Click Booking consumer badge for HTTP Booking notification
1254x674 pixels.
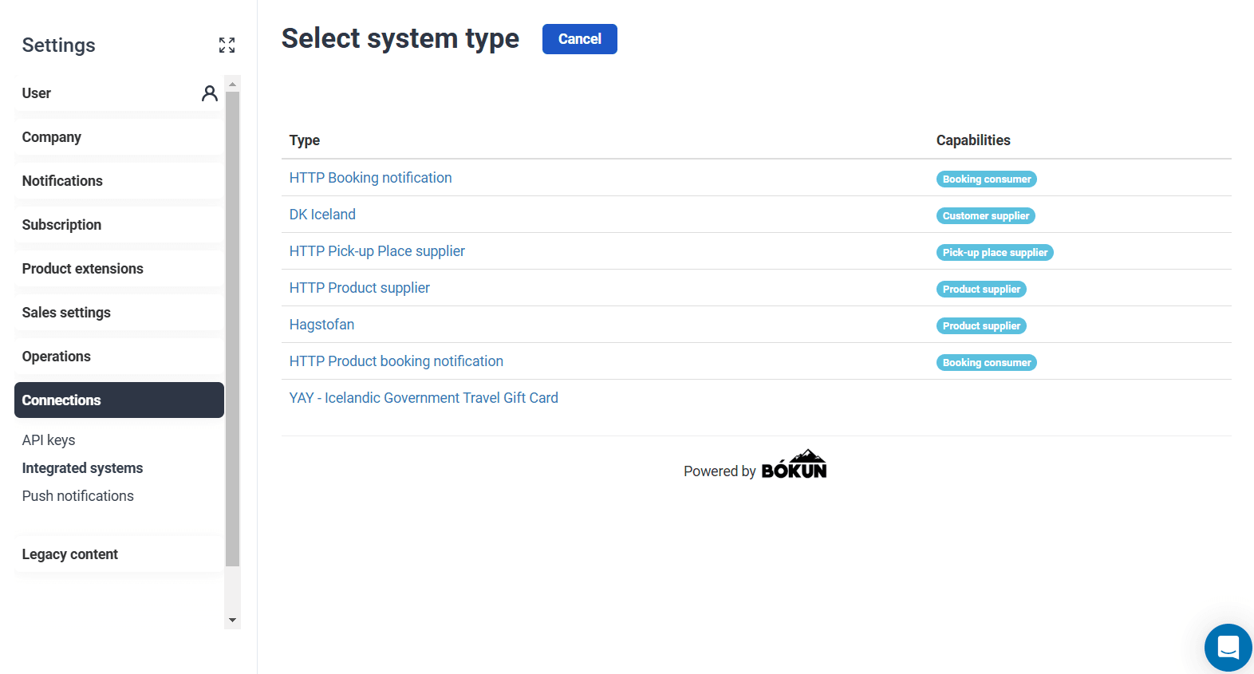987,179
